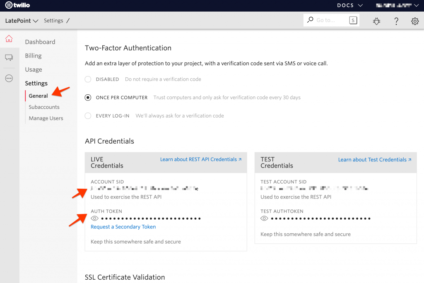Click Request a Secondary Token
424x283 pixels.
pos(123,226)
